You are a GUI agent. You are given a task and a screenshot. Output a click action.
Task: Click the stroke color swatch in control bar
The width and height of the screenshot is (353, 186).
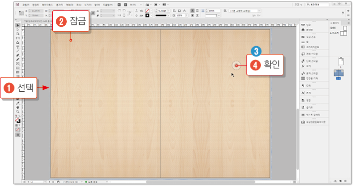(147, 15)
